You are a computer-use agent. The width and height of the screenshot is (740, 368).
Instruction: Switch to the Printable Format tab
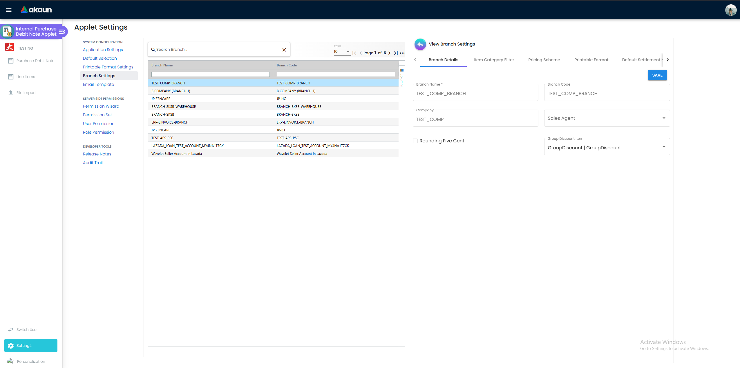point(591,60)
